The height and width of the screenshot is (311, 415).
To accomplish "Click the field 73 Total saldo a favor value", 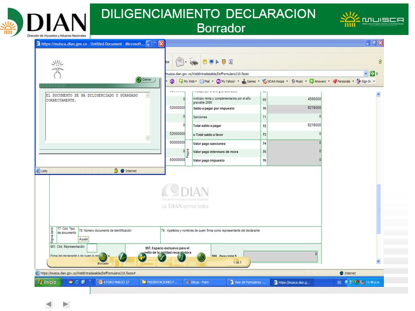I will click(x=294, y=134).
